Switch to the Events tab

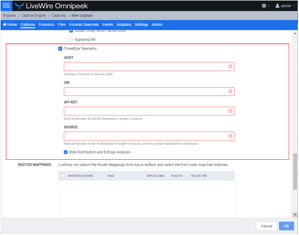tap(107, 25)
